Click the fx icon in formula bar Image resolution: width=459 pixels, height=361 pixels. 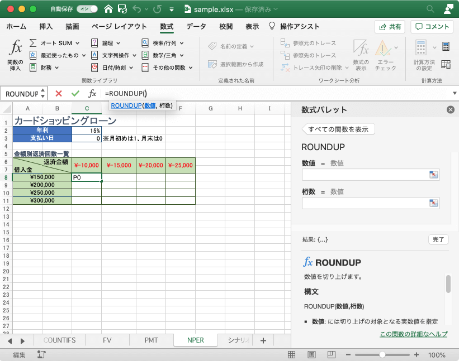click(92, 94)
